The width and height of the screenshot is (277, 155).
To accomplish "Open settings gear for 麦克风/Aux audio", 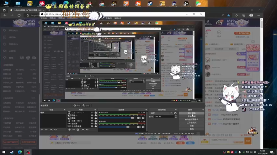I will pos(143,118).
